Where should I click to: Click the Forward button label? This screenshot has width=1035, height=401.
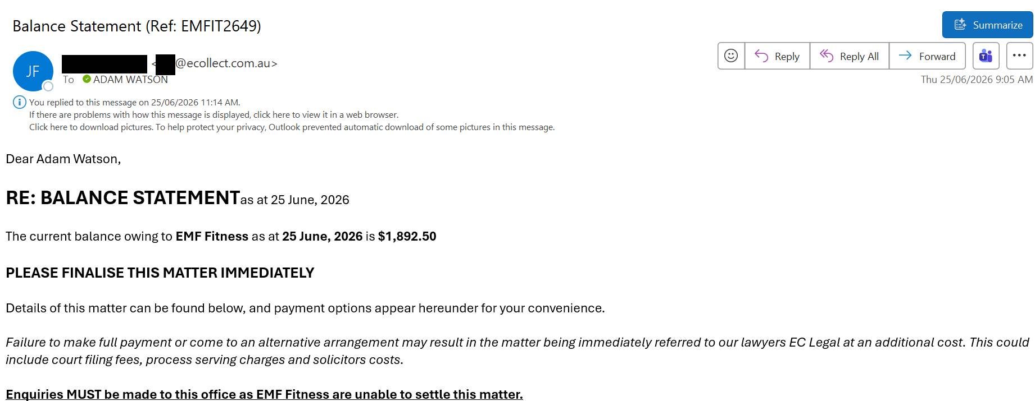pos(937,56)
